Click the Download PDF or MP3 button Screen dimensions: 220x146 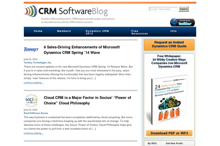click(x=169, y=133)
